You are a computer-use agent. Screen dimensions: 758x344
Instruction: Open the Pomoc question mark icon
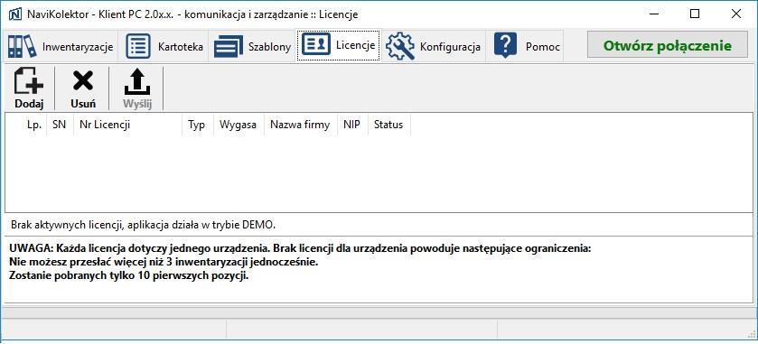(x=506, y=46)
